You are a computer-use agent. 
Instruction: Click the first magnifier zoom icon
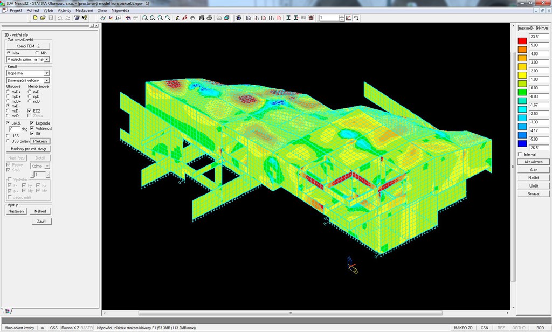pyautogui.click(x=145, y=18)
